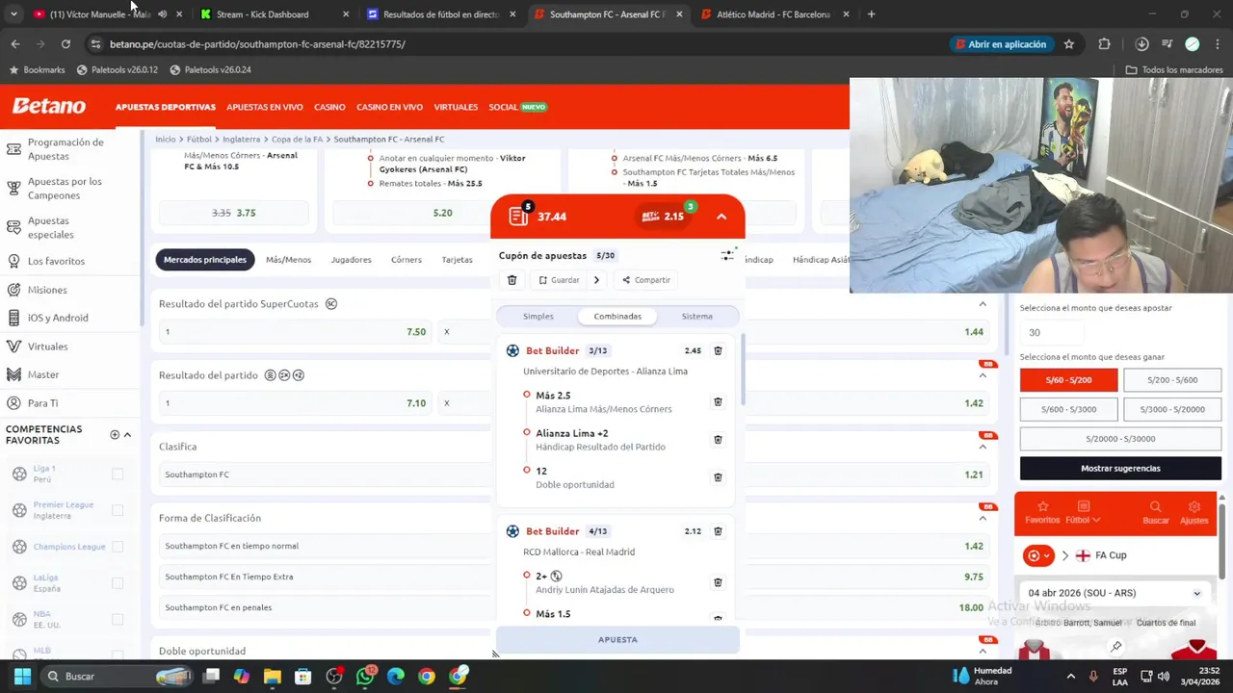This screenshot has width=1233, height=693.
Task: Collapse Competencias Favoritas section
Action: (127, 435)
